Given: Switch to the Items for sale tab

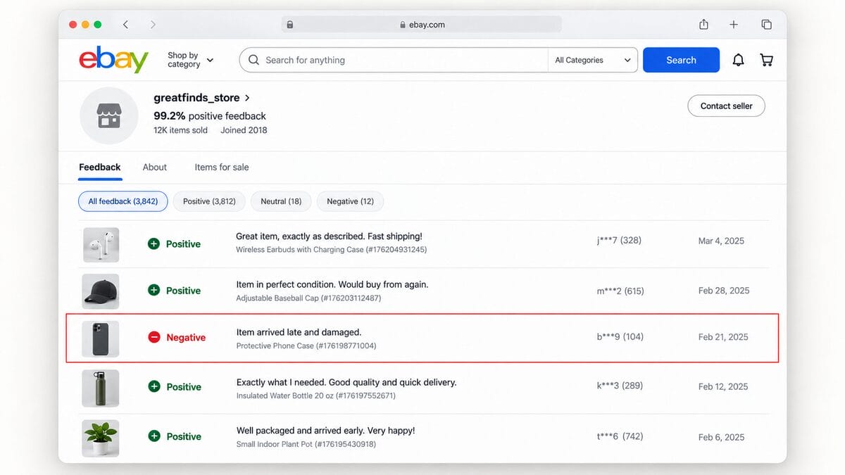Looking at the screenshot, I should click(222, 167).
